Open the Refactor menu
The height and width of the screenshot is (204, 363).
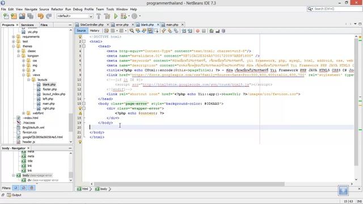coord(57,9)
